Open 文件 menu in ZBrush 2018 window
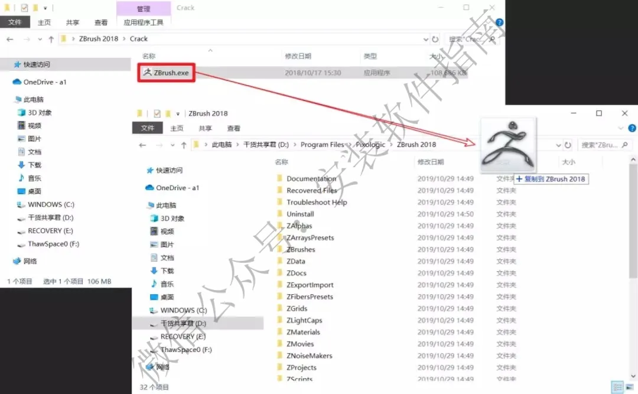 [x=147, y=128]
